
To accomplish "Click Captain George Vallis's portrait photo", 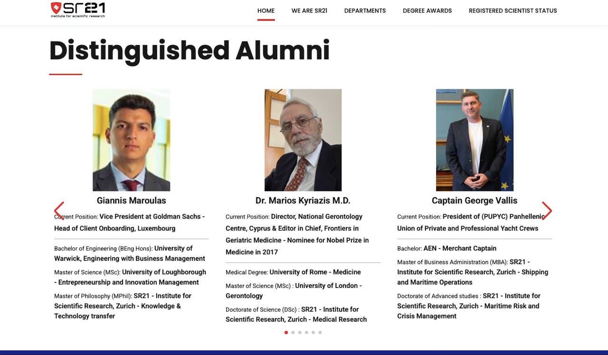I will (x=475, y=140).
